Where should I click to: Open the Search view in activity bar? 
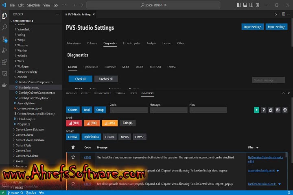(x=5, y=27)
